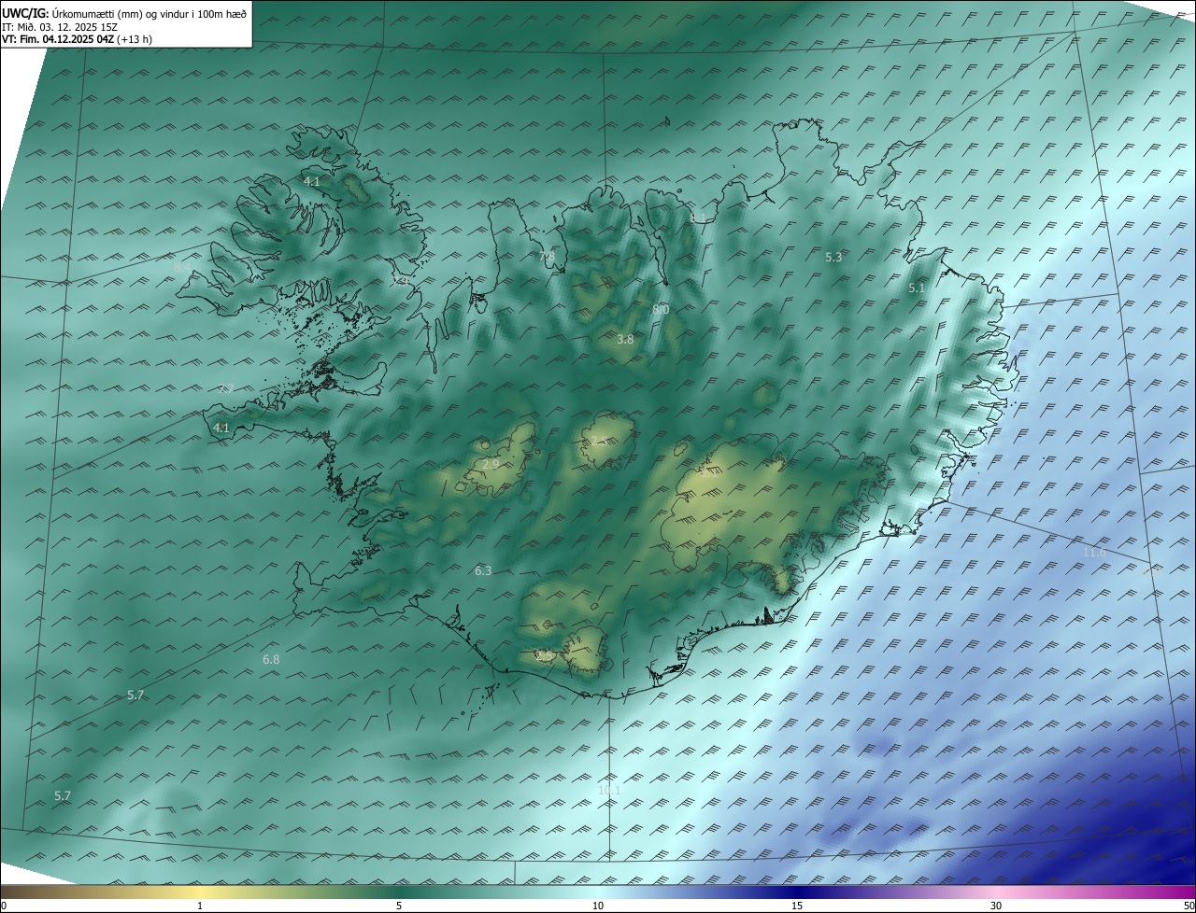The image size is (1196, 913).
Task: Click the 6.8 precipitation value label
Action: pos(271,659)
